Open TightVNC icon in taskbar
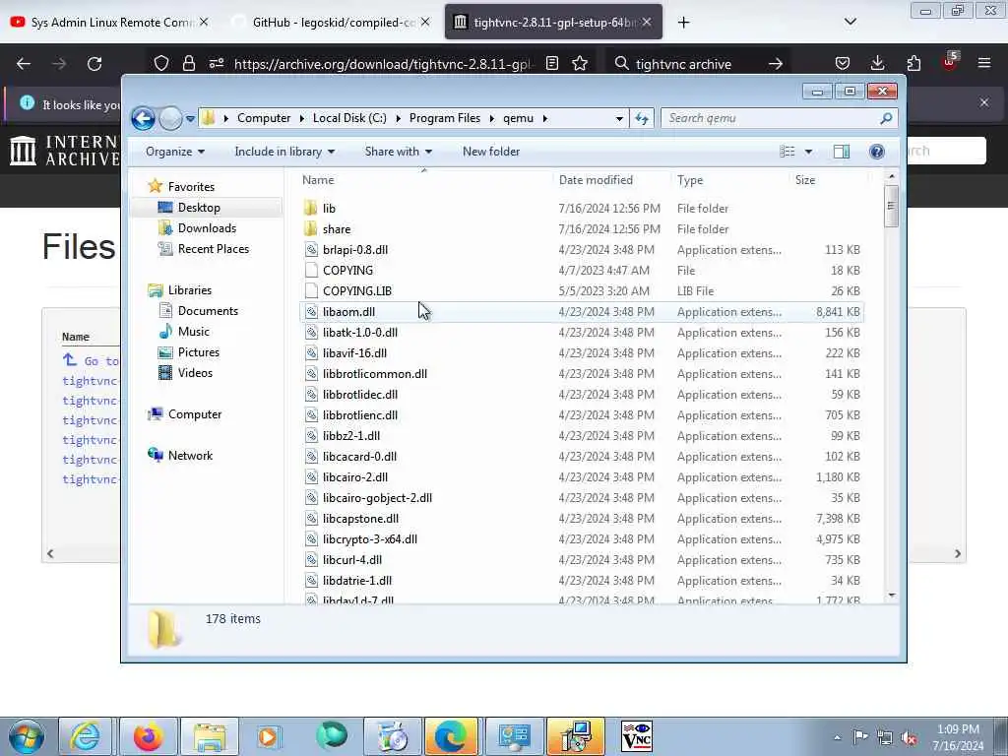 637,736
